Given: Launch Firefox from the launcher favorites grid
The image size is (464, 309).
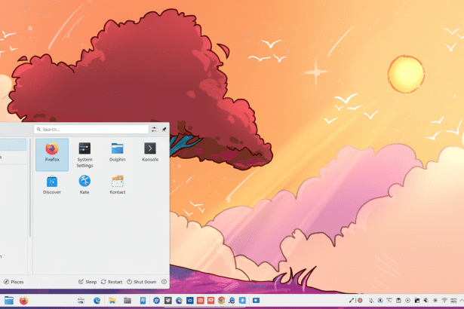Looking at the screenshot, I should 52,154.
